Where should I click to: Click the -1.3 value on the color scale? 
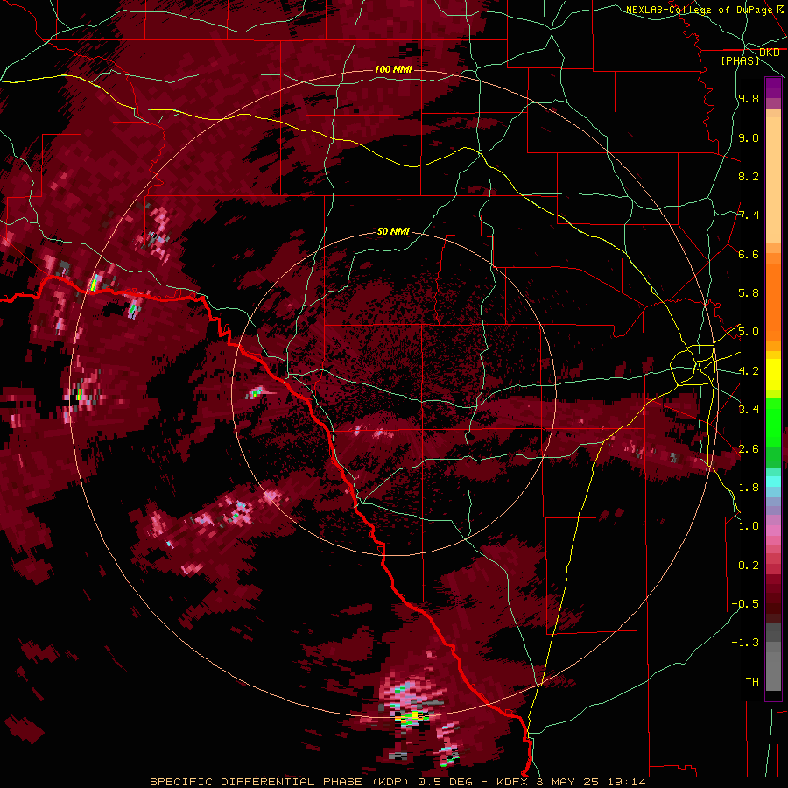click(x=745, y=643)
